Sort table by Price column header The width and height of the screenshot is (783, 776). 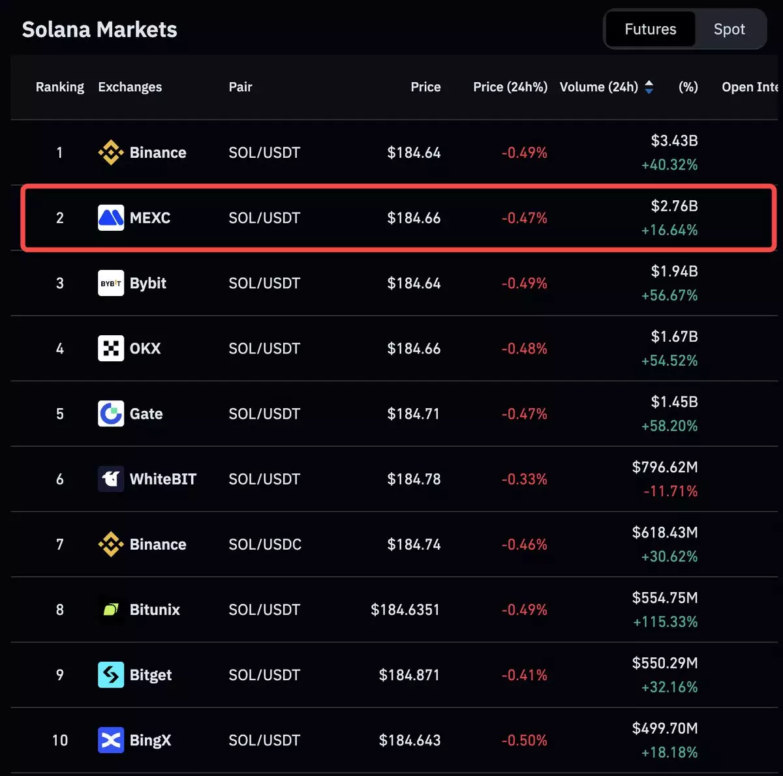425,87
